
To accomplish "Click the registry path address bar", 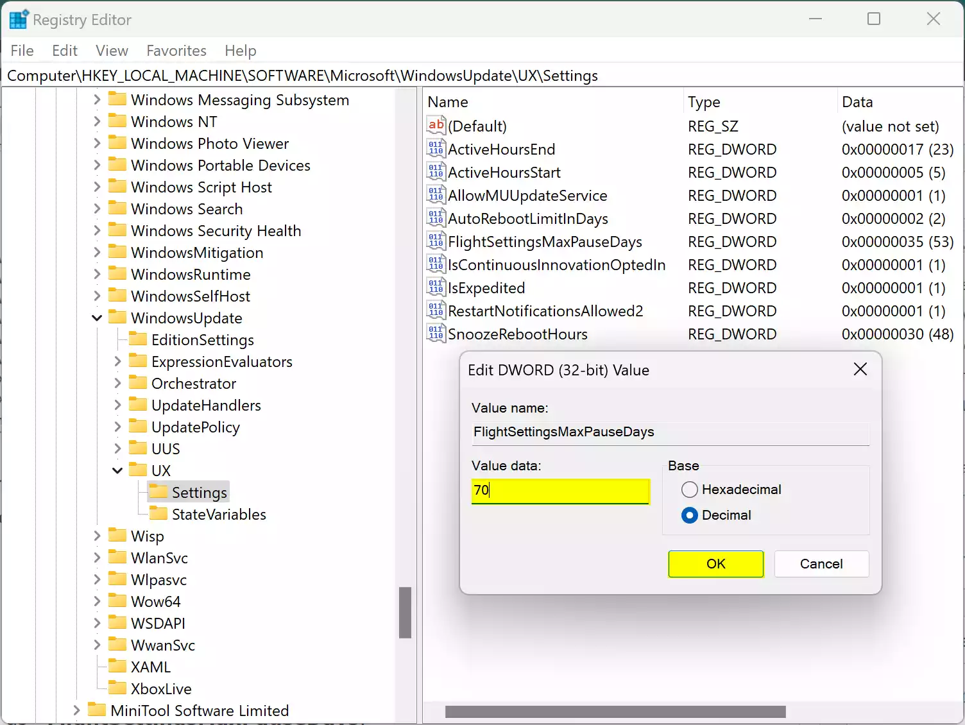I will point(482,76).
